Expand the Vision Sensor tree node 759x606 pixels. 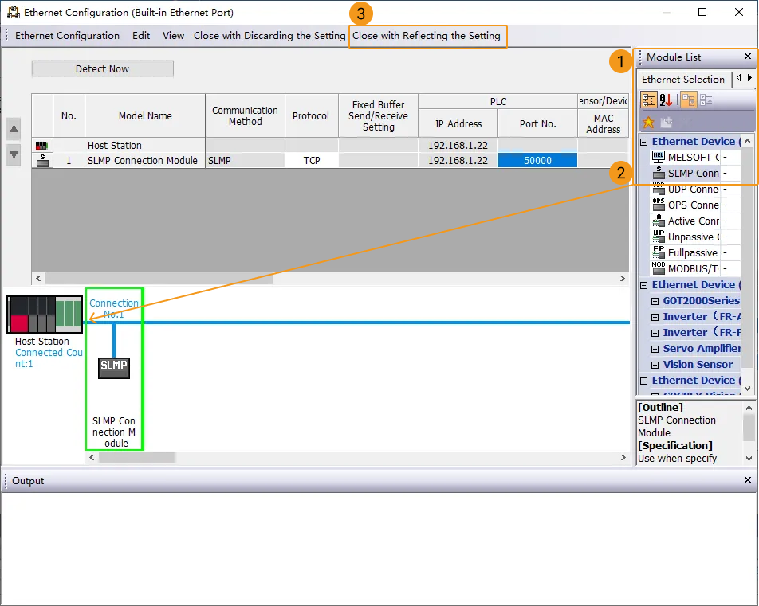[x=655, y=365]
